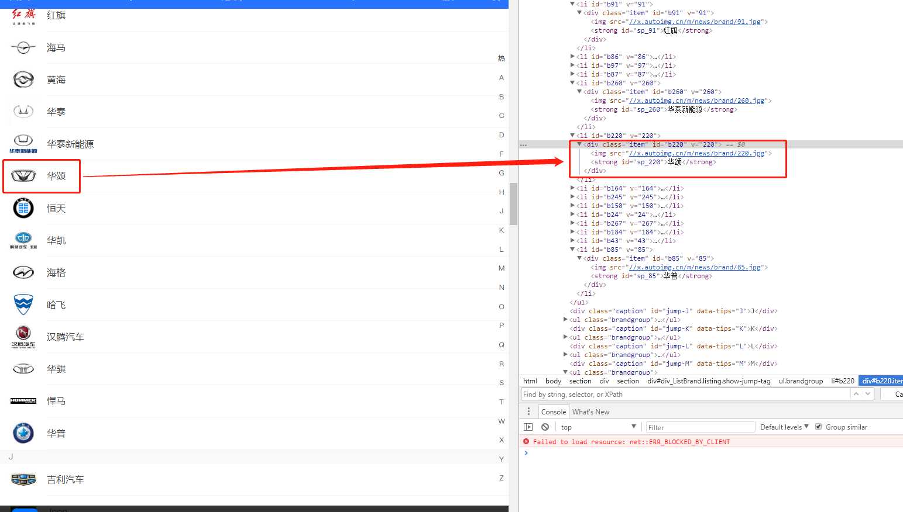The image size is (903, 512).
Task: Click the 海马 brand logo
Action: [x=23, y=48]
